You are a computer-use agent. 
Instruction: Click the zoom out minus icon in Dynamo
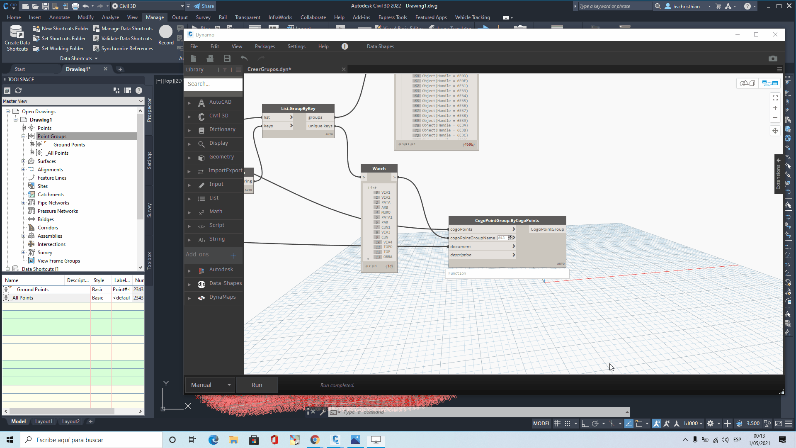click(775, 117)
